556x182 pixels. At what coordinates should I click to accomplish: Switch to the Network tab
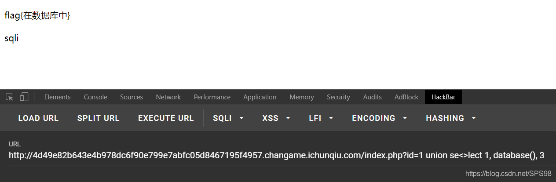pos(168,97)
